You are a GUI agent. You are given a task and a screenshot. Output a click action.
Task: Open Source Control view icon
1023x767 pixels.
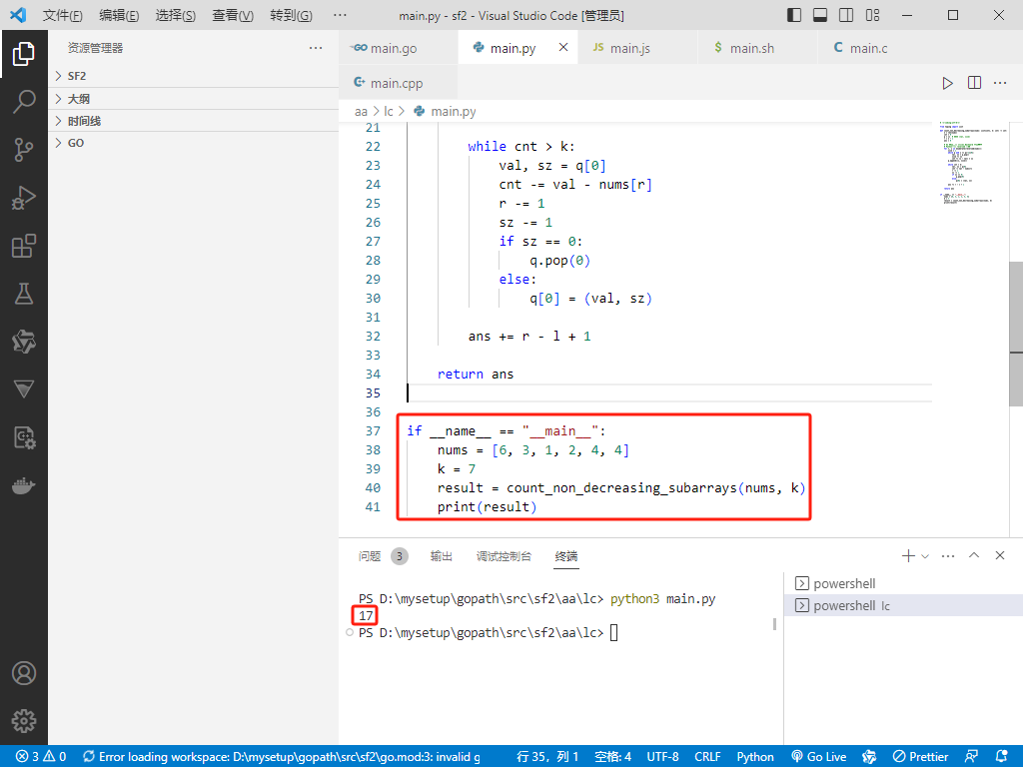coord(24,150)
